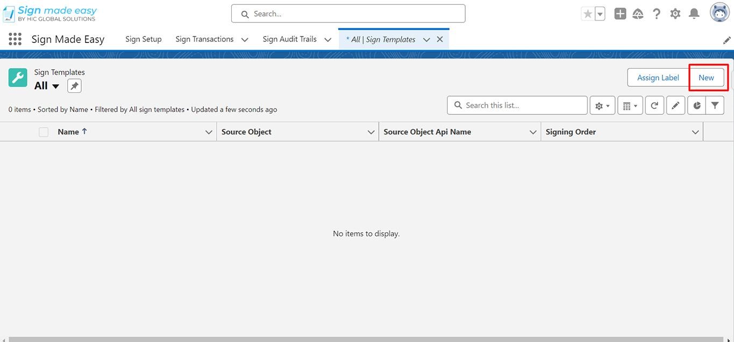The image size is (734, 342).
Task: Click the Sign Made Easy logo
Action: click(50, 13)
